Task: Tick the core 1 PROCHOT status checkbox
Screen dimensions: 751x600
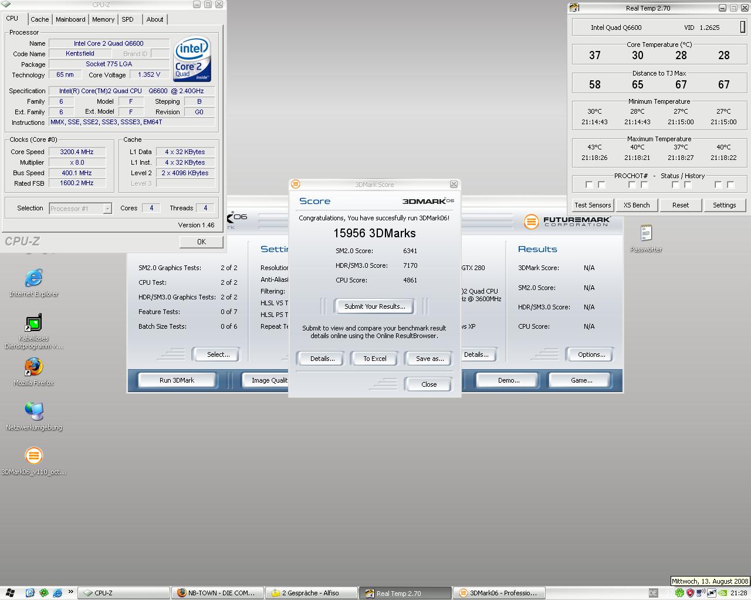Action: click(589, 185)
